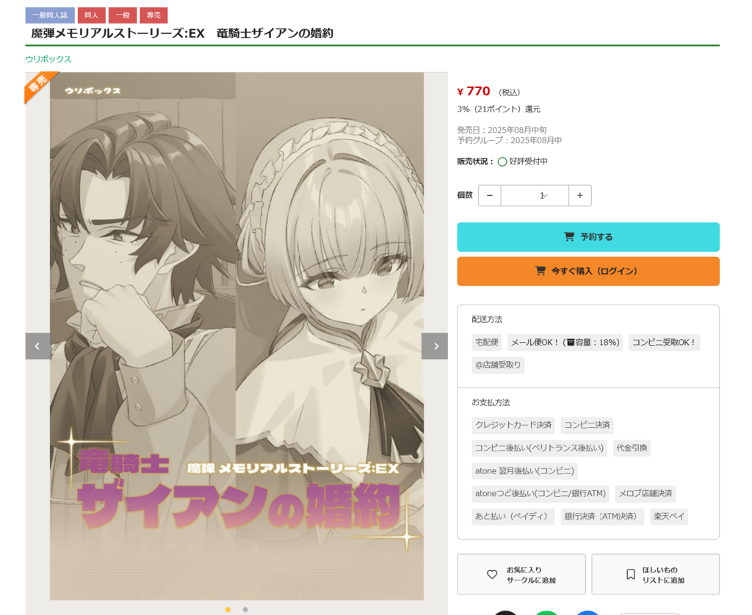The image size is (752, 615).
Task: Increase quantity with the plus button
Action: coord(580,195)
